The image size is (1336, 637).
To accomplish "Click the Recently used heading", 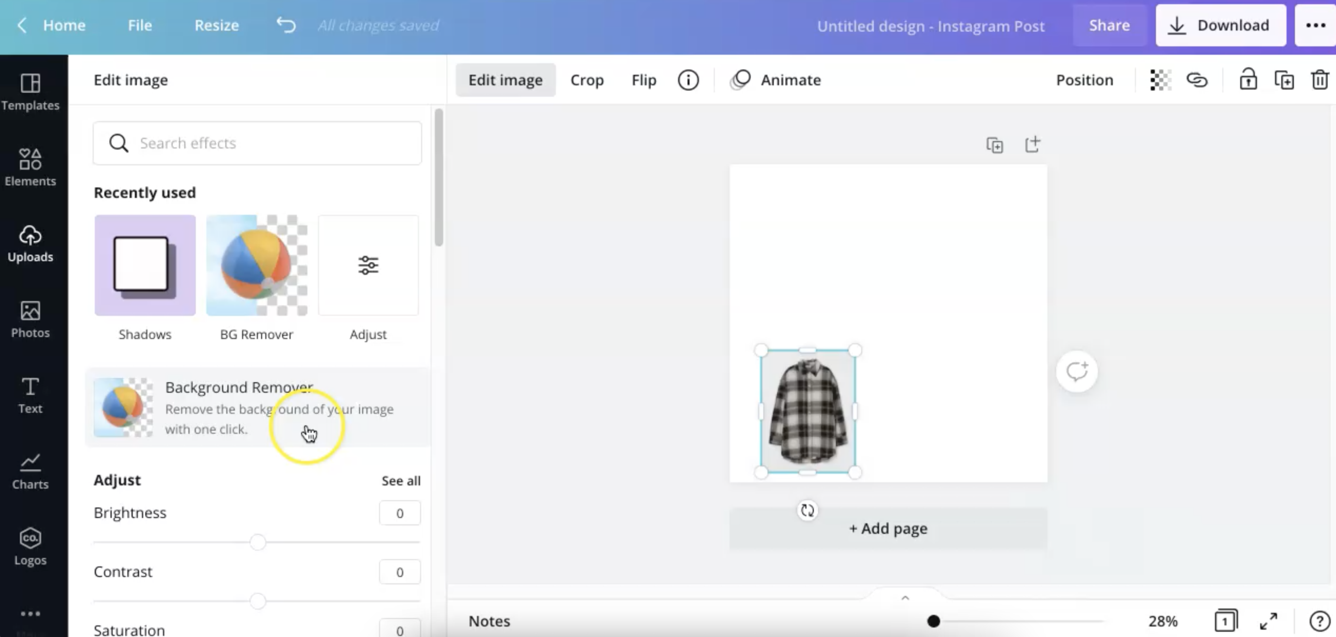I will pyautogui.click(x=145, y=193).
